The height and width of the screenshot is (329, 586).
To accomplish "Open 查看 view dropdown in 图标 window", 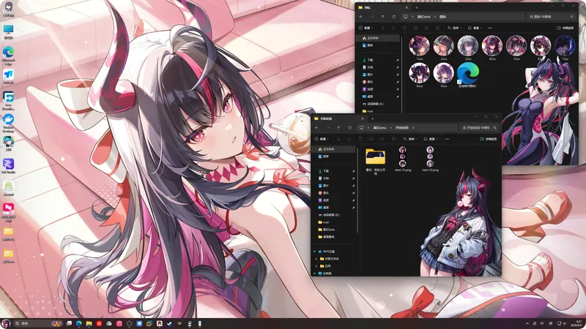I will 475,28.
